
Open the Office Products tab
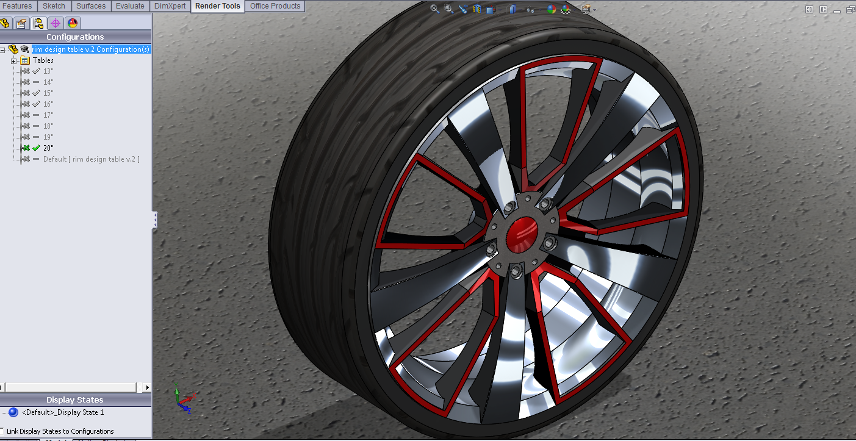[275, 6]
